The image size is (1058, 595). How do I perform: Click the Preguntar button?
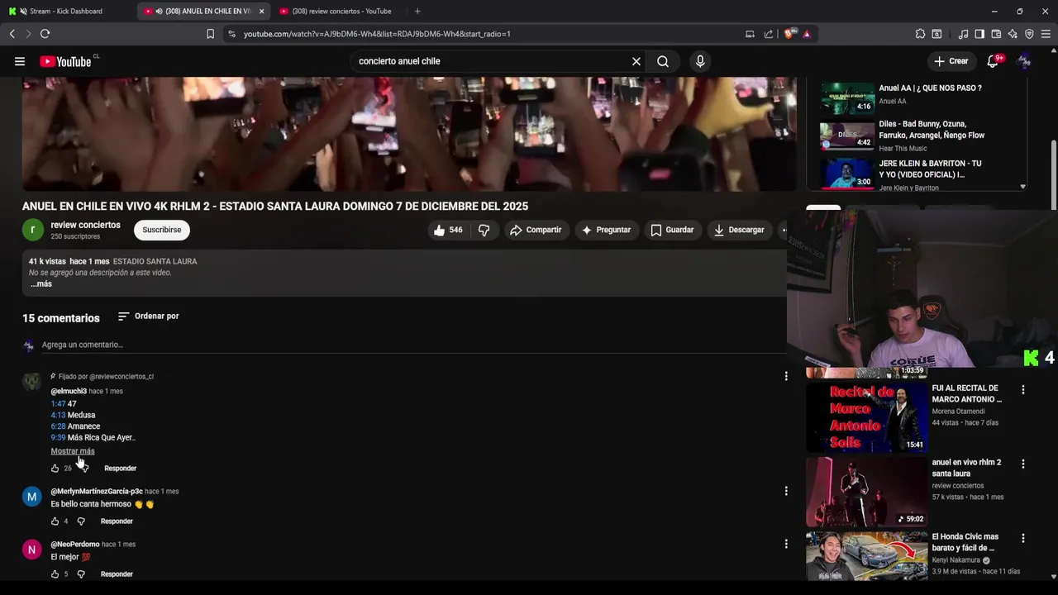click(x=606, y=230)
